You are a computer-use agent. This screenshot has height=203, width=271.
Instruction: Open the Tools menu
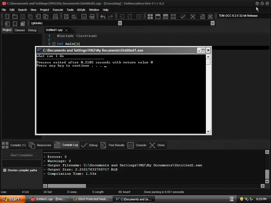[70, 10]
